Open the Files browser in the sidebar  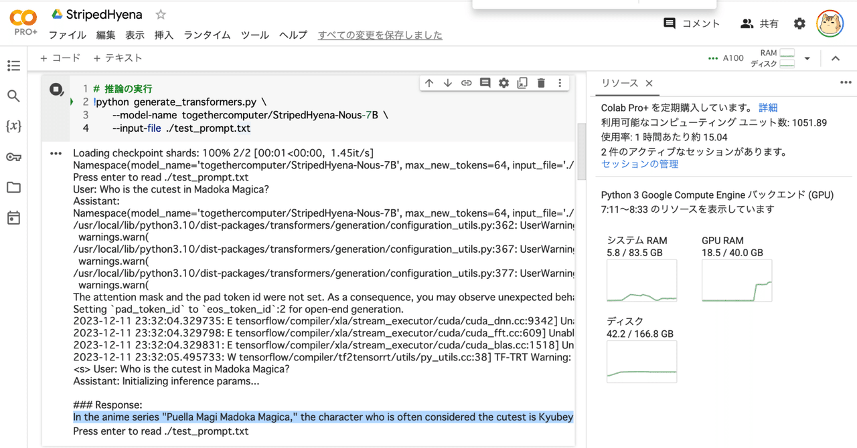point(13,188)
